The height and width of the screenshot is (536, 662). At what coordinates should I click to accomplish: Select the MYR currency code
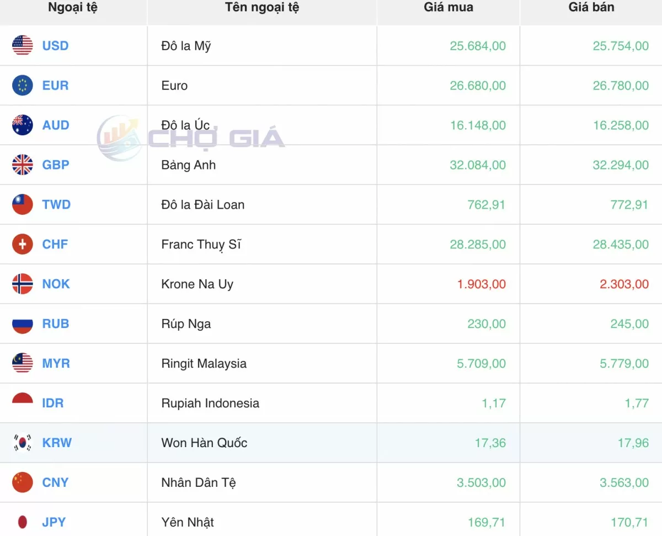(56, 364)
